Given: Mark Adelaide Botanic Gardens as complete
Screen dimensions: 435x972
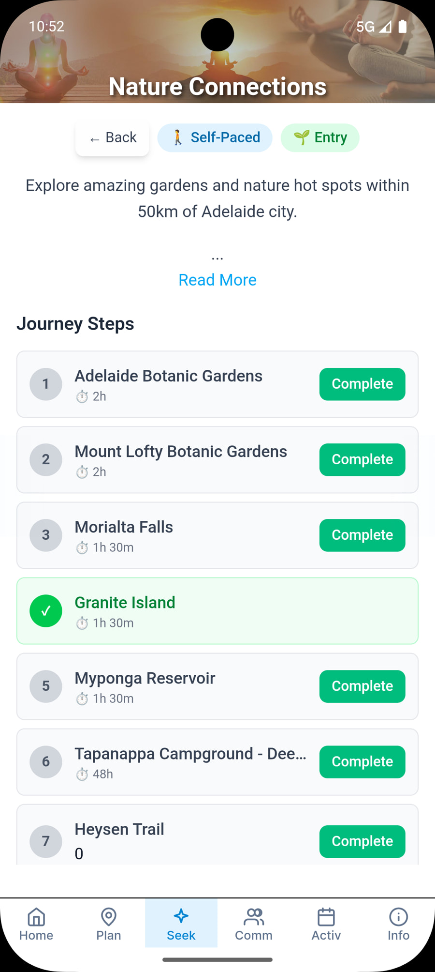Looking at the screenshot, I should pos(362,384).
